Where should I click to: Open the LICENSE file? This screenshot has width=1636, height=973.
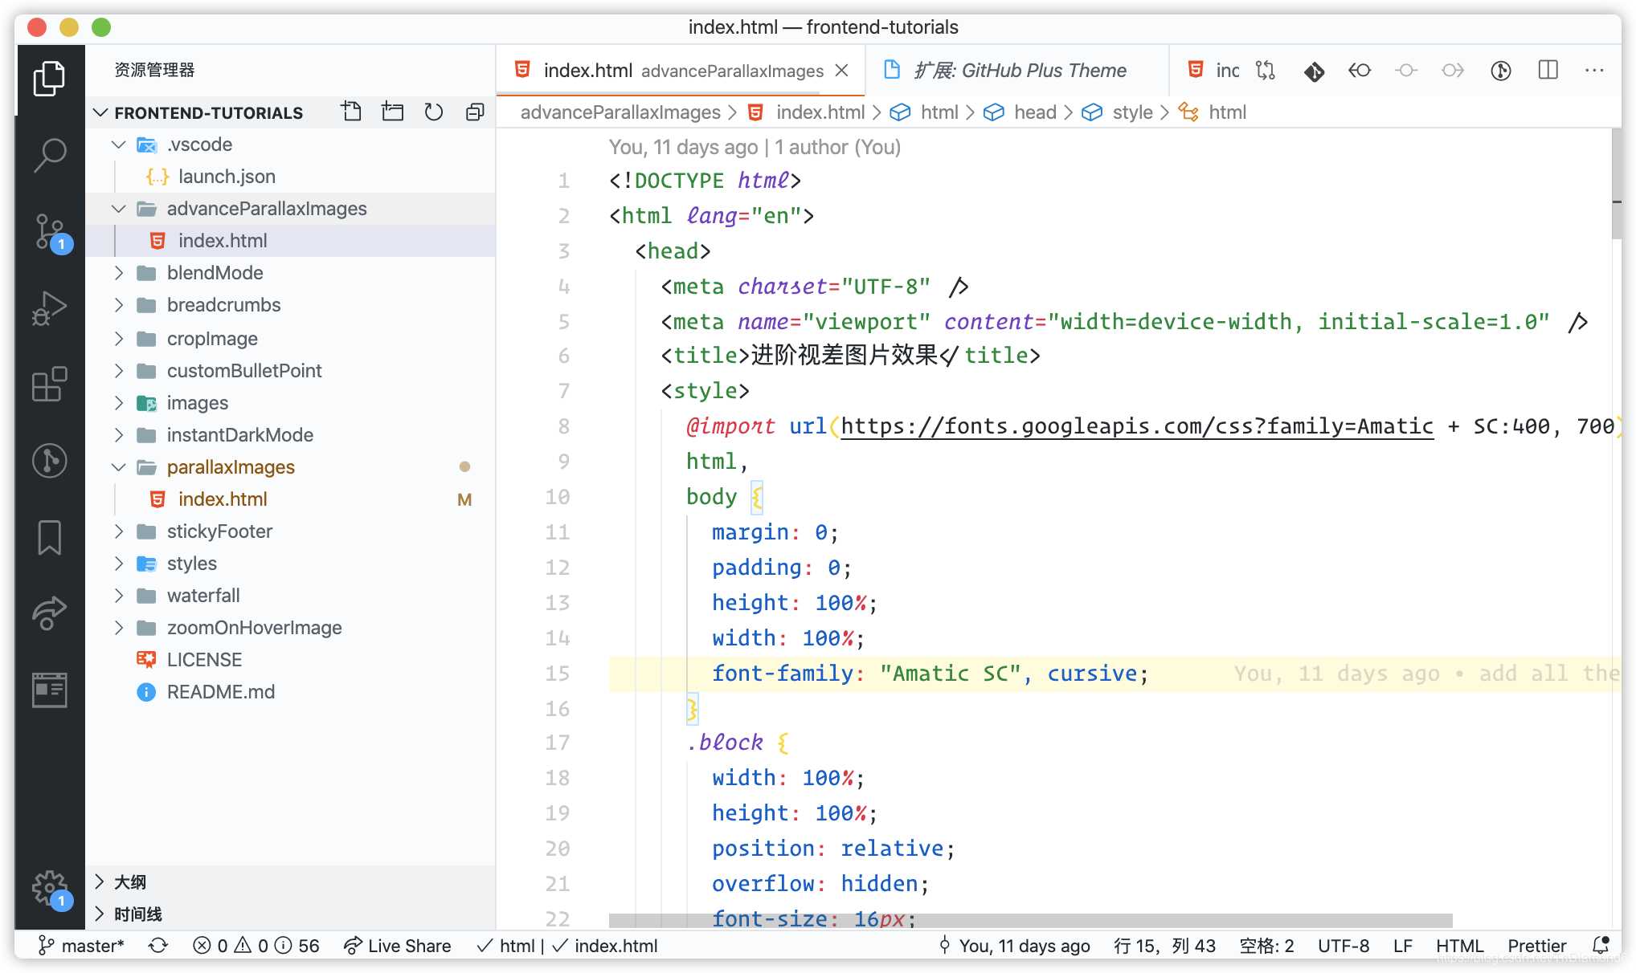point(290,660)
